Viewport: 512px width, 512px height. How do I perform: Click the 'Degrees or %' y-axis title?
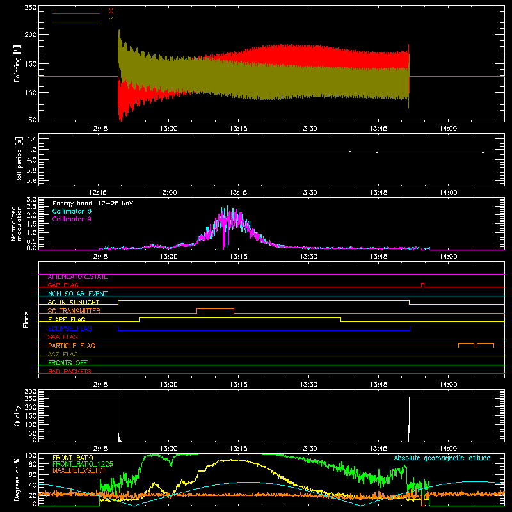point(17,479)
